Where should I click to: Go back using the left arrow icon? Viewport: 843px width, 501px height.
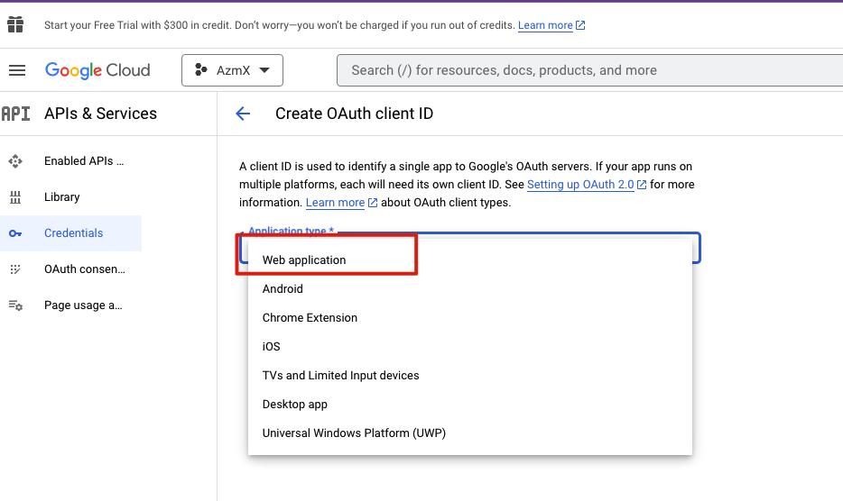[242, 114]
